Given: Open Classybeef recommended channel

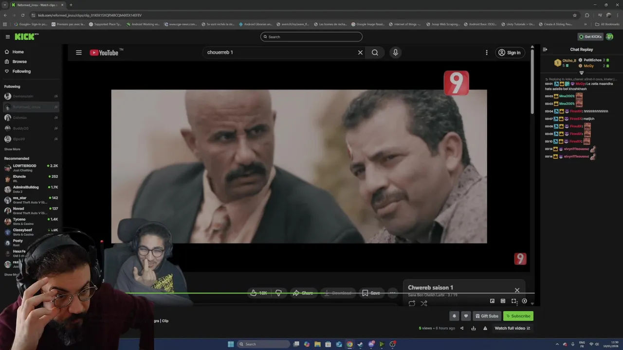Looking at the screenshot, I should [31, 232].
